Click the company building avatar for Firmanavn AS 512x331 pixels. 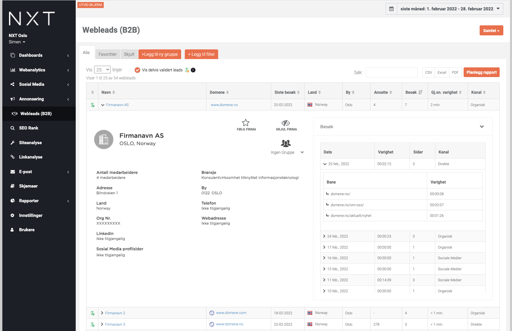(x=104, y=139)
